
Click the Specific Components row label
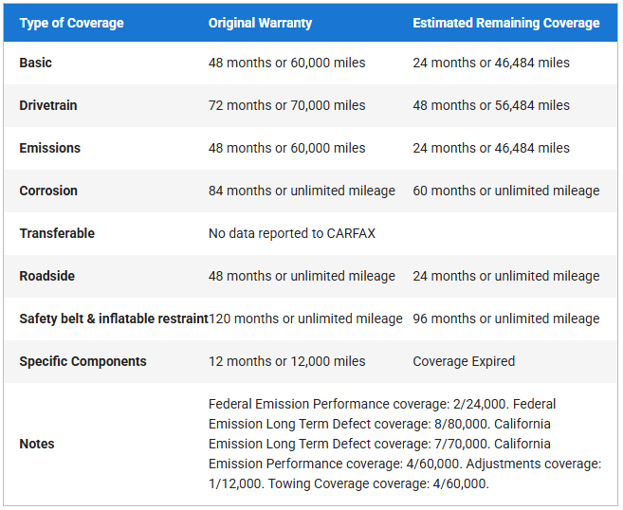[82, 361]
